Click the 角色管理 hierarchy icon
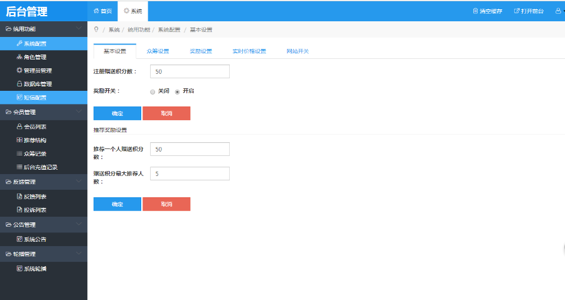 pyautogui.click(x=19, y=57)
